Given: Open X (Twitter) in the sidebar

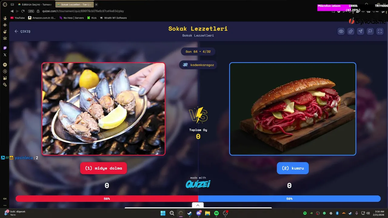Looking at the screenshot, I should 5,55.
